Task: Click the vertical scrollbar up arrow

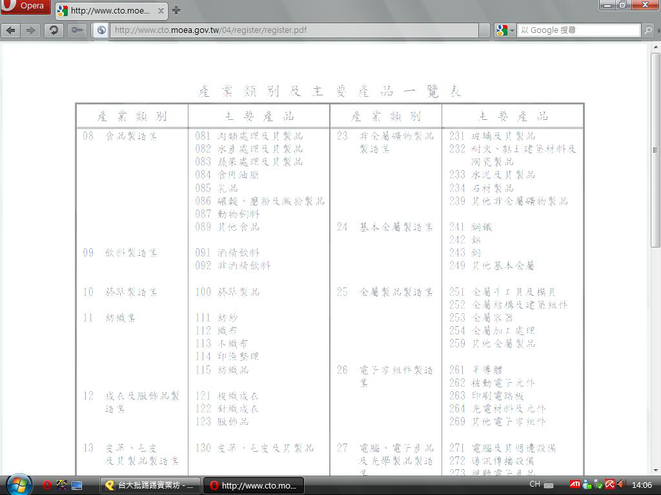Action: [x=656, y=46]
